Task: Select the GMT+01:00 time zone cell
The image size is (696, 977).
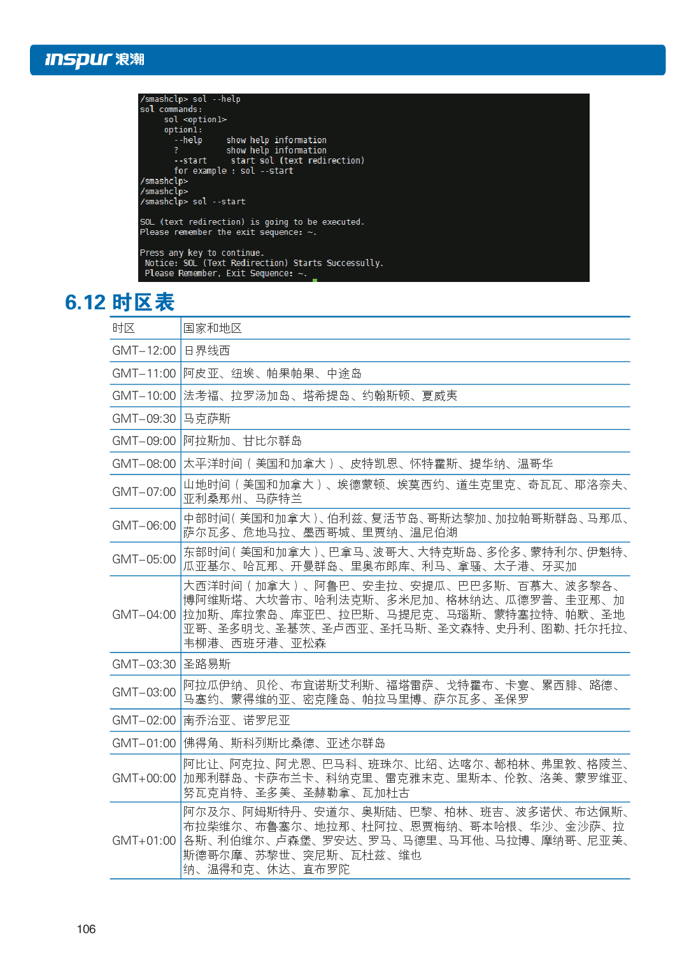Action: coord(144,841)
